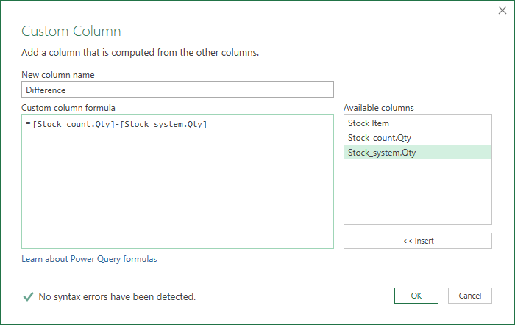Close the Custom Column dialog with X
Image resolution: width=515 pixels, height=325 pixels.
pyautogui.click(x=502, y=10)
